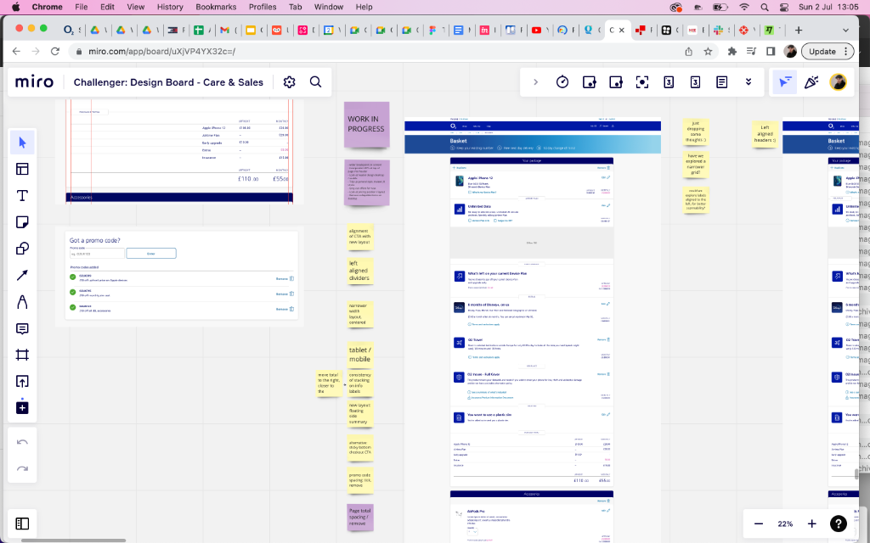Click the horizontal board scrollbar
Screen dimensions: 870x543
(x=73, y=540)
